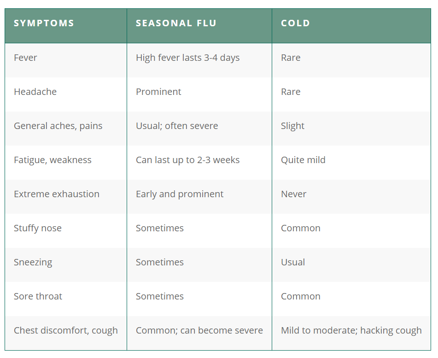Select 'Usual; often severe' cell
The image size is (438, 358).
point(177,126)
